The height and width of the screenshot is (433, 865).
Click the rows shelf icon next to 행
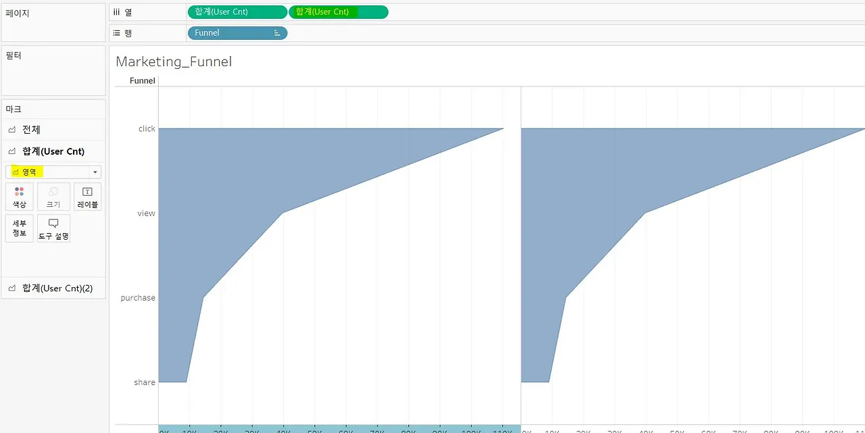117,33
